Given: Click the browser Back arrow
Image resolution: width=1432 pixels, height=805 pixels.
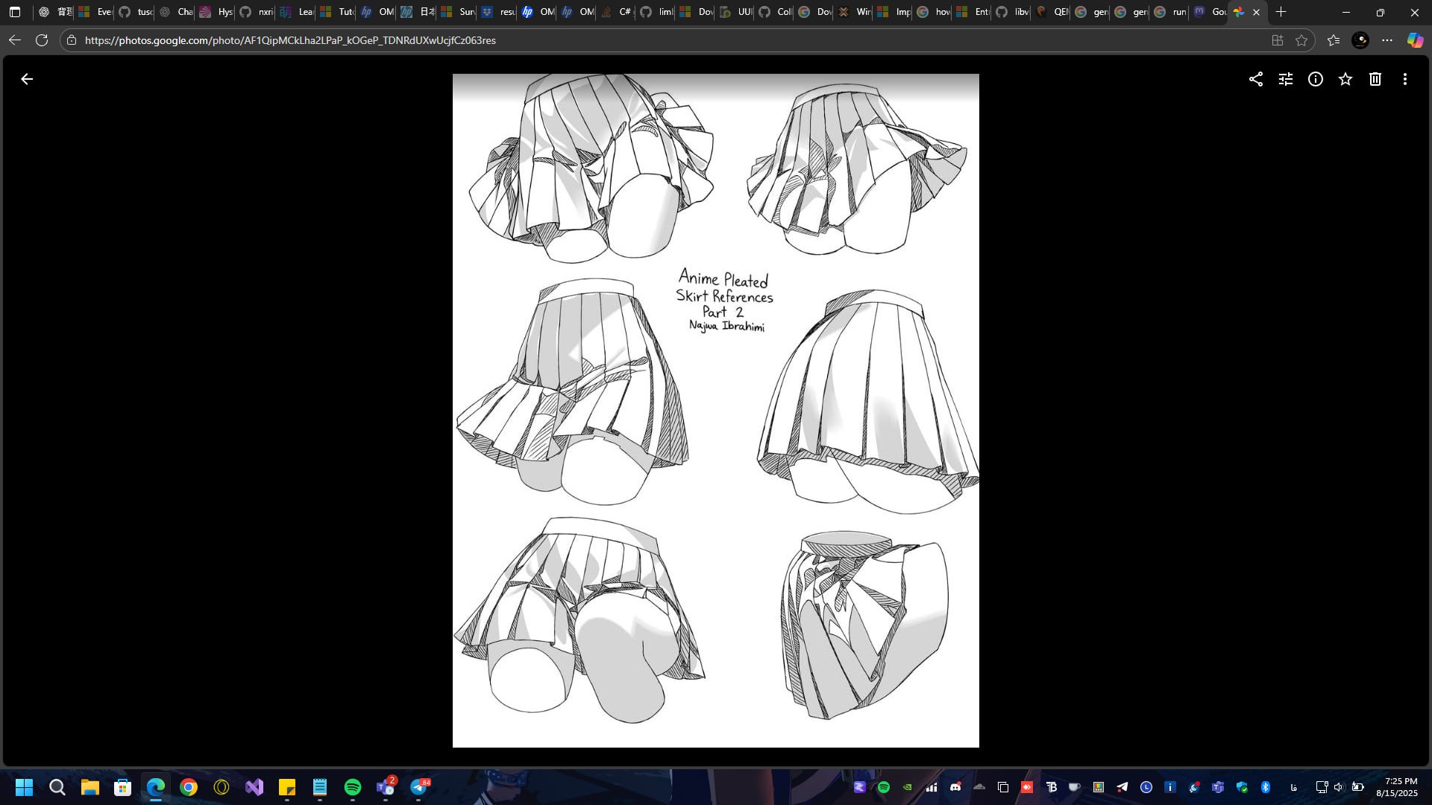Looking at the screenshot, I should tap(15, 40).
